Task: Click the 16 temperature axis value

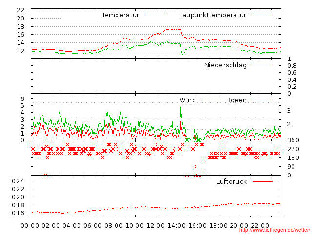Action: click(x=20, y=35)
